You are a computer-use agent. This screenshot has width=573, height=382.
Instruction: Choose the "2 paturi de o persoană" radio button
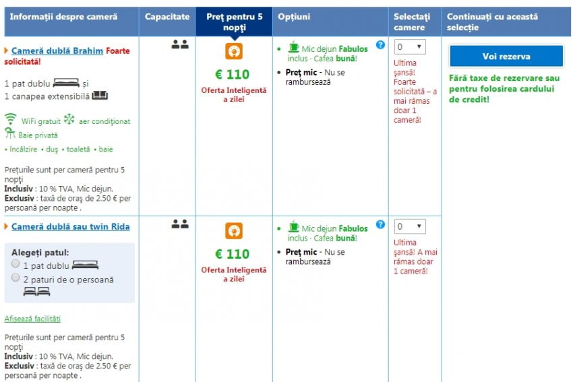pyautogui.click(x=16, y=278)
